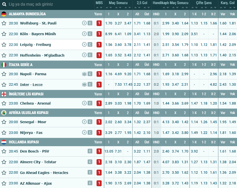Open live stream icon for Leipzig - Freiburg
237x188 pixels.
pyautogui.click(x=84, y=45)
